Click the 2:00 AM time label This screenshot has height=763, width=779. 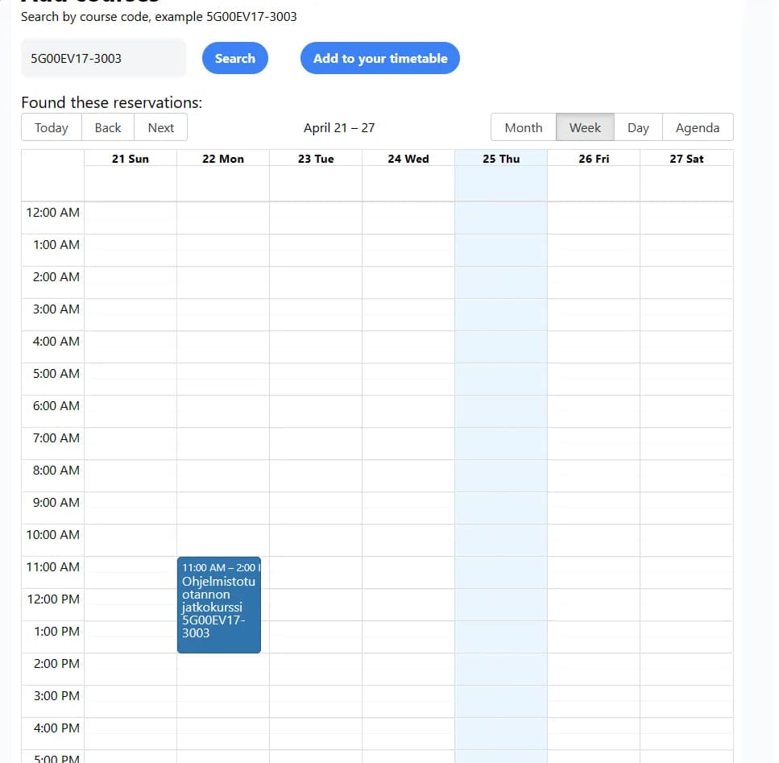coord(56,277)
